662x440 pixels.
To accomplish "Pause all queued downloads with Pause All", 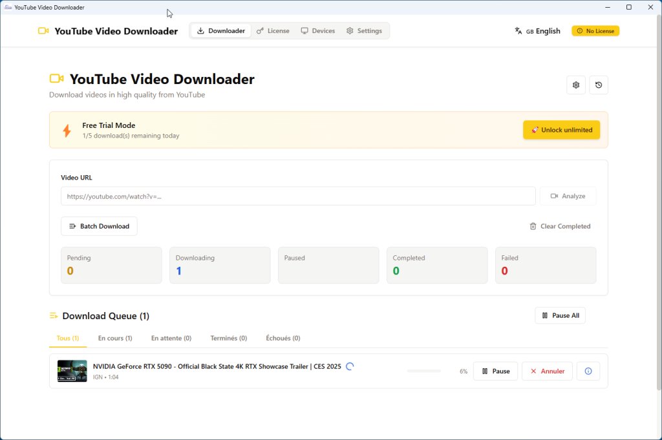I will pyautogui.click(x=560, y=315).
